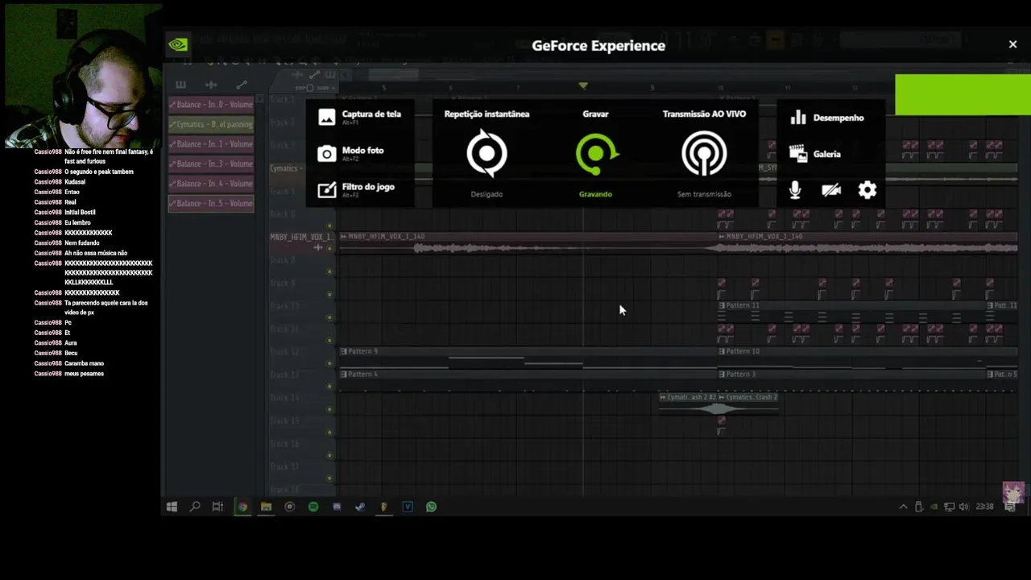The image size is (1031, 580).
Task: Switch to Chrome on taskbar
Action: pyautogui.click(x=242, y=507)
